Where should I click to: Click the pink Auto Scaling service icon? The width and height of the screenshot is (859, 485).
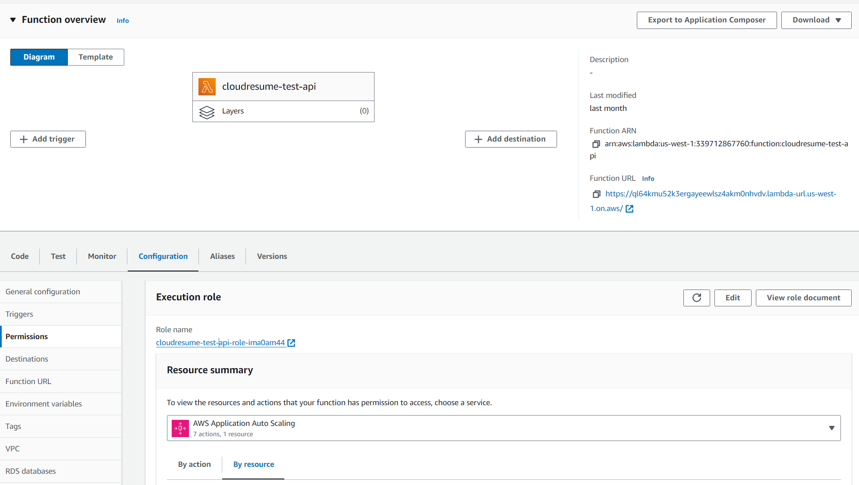[180, 428]
